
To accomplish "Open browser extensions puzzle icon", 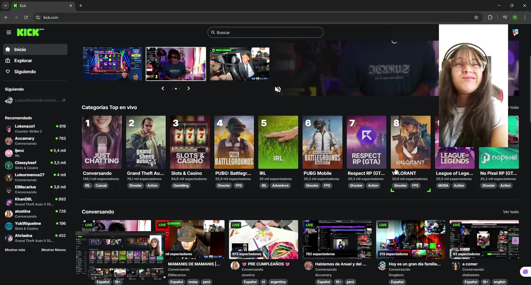I will pos(490,17).
